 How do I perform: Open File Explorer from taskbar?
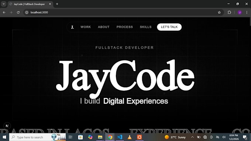pos(100,137)
